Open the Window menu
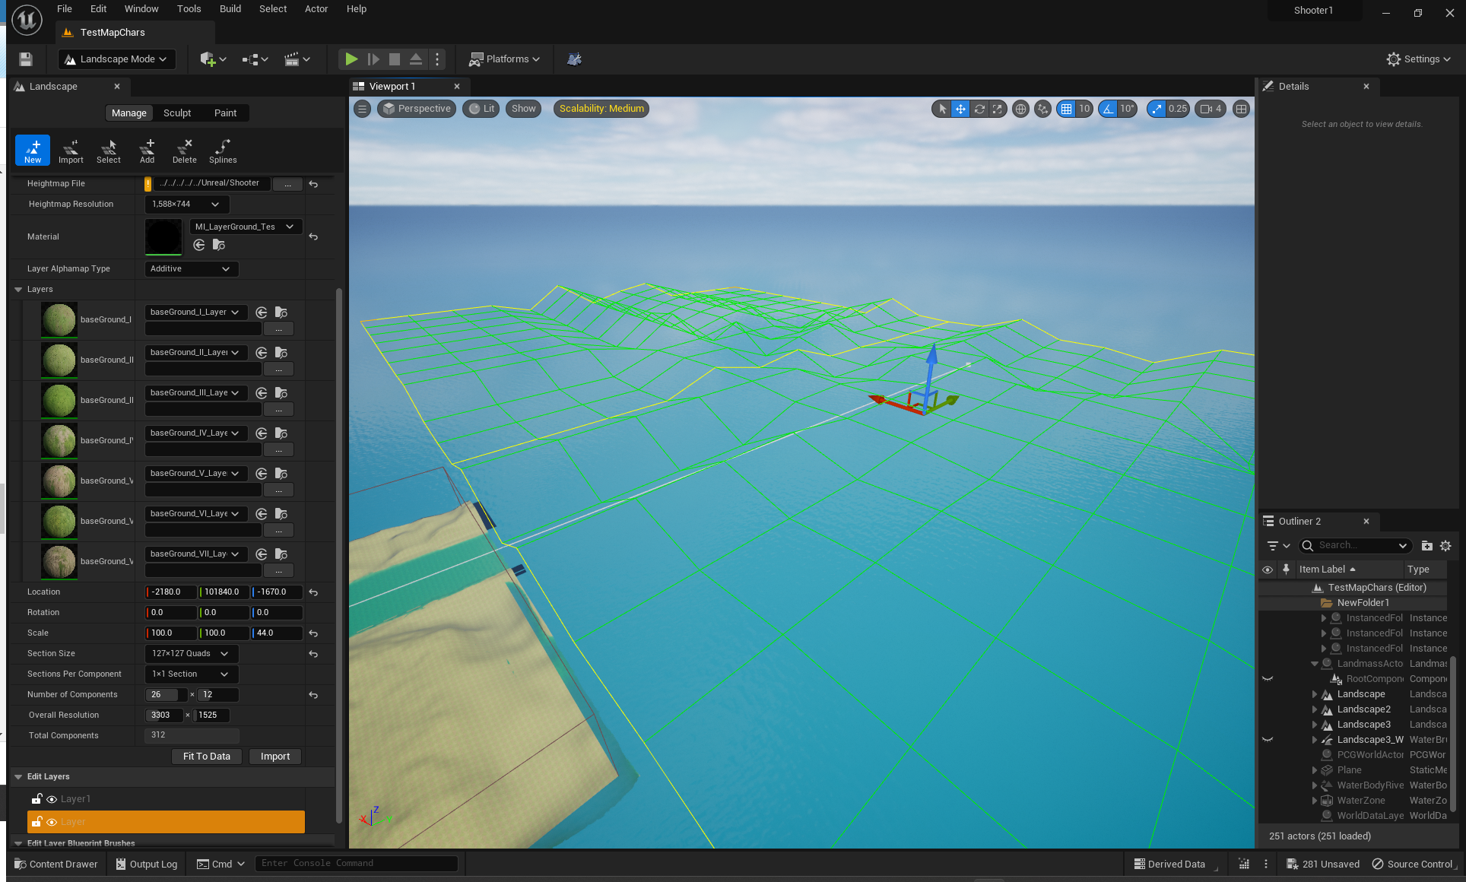 coord(141,8)
